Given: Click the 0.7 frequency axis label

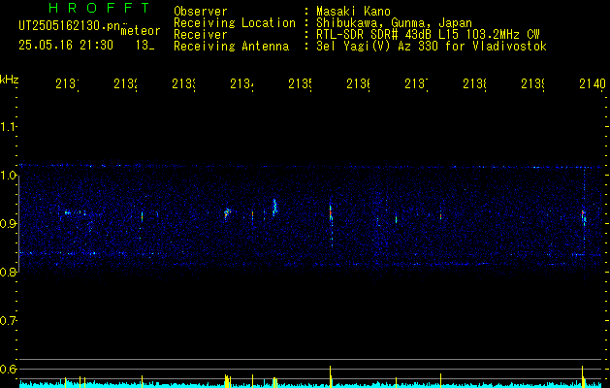Looking at the screenshot, I should click(8, 320).
